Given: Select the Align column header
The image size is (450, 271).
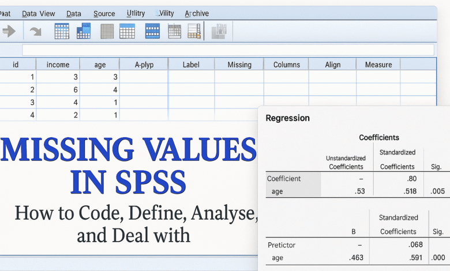Looking at the screenshot, I should [333, 65].
